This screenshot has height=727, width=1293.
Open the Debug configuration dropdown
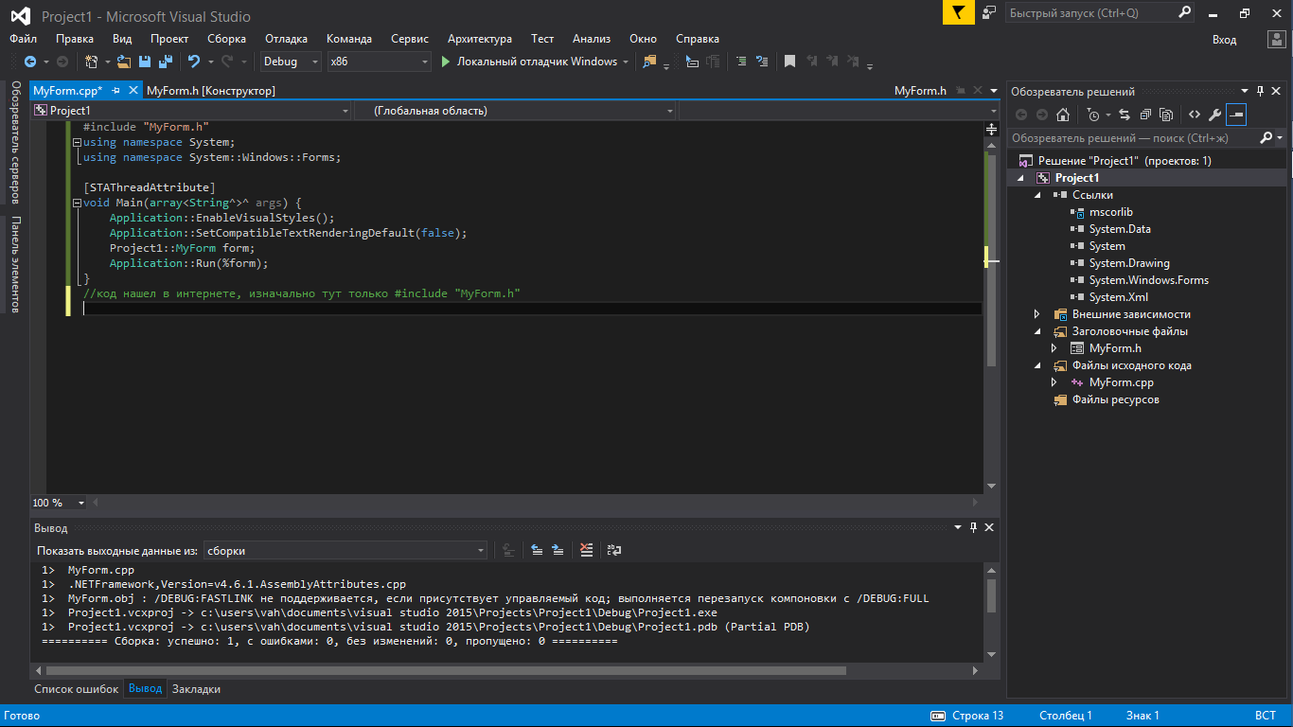pyautogui.click(x=292, y=62)
